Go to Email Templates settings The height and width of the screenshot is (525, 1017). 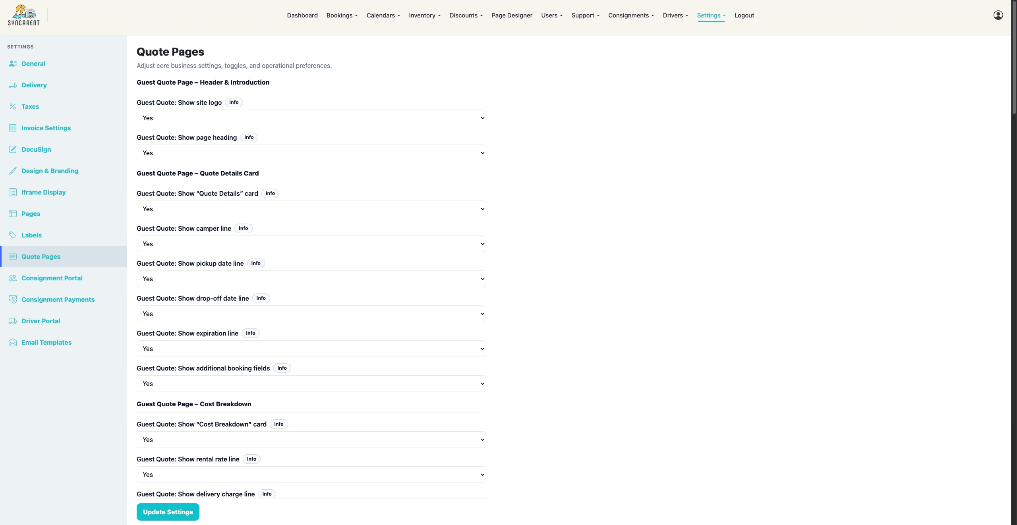click(x=46, y=342)
